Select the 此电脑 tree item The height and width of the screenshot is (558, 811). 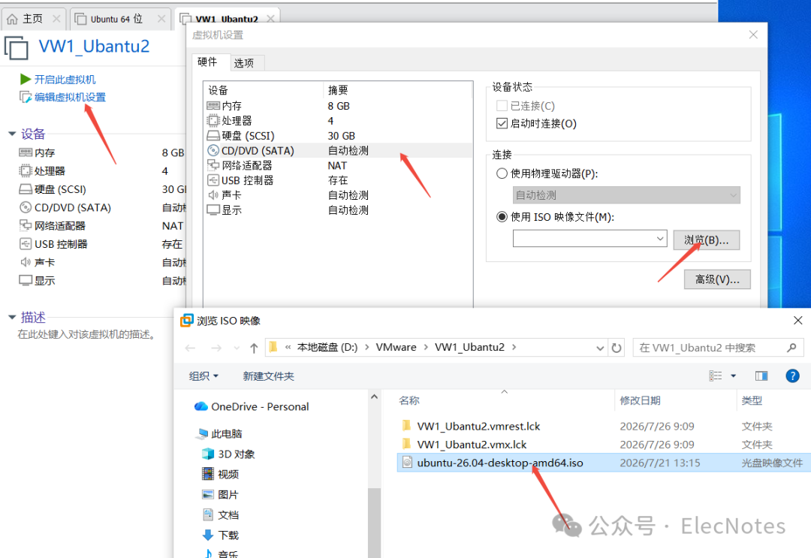(227, 433)
